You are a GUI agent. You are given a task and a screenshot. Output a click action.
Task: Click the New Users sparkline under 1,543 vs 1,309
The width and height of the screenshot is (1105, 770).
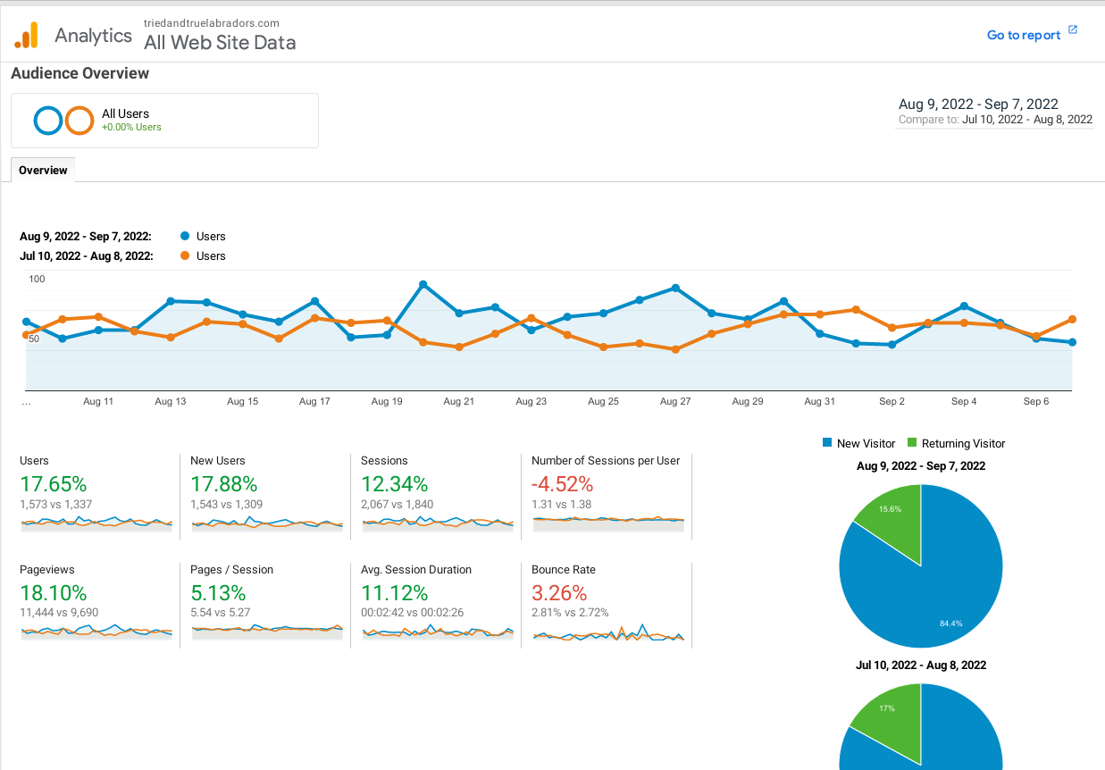point(267,523)
